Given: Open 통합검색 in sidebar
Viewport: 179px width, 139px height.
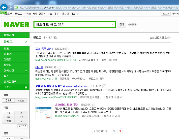Looking at the screenshot, I should click(x=15, y=35).
